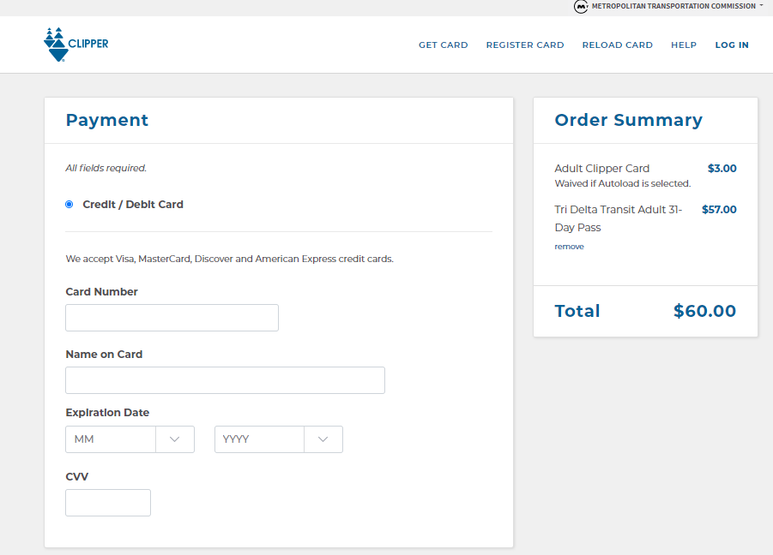Open the expiration year YYYY dropdown
The height and width of the screenshot is (555, 773).
[x=279, y=439]
